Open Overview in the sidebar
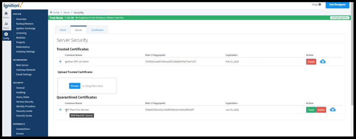 (21, 19)
